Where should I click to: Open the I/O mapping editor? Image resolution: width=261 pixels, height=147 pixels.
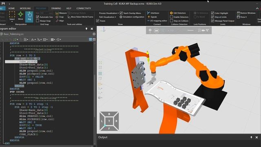coord(157,21)
